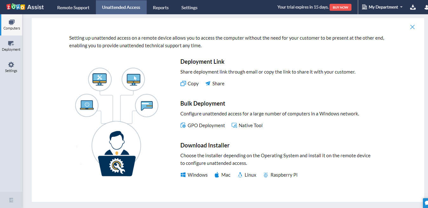Switch to the Remote Support tab

[x=73, y=7]
